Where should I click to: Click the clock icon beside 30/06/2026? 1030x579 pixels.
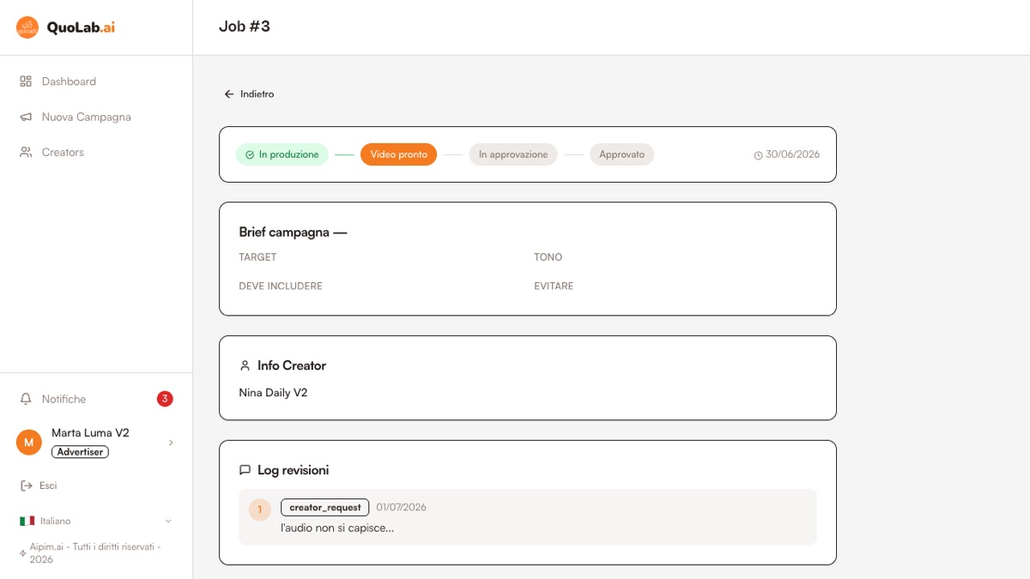pyautogui.click(x=758, y=155)
